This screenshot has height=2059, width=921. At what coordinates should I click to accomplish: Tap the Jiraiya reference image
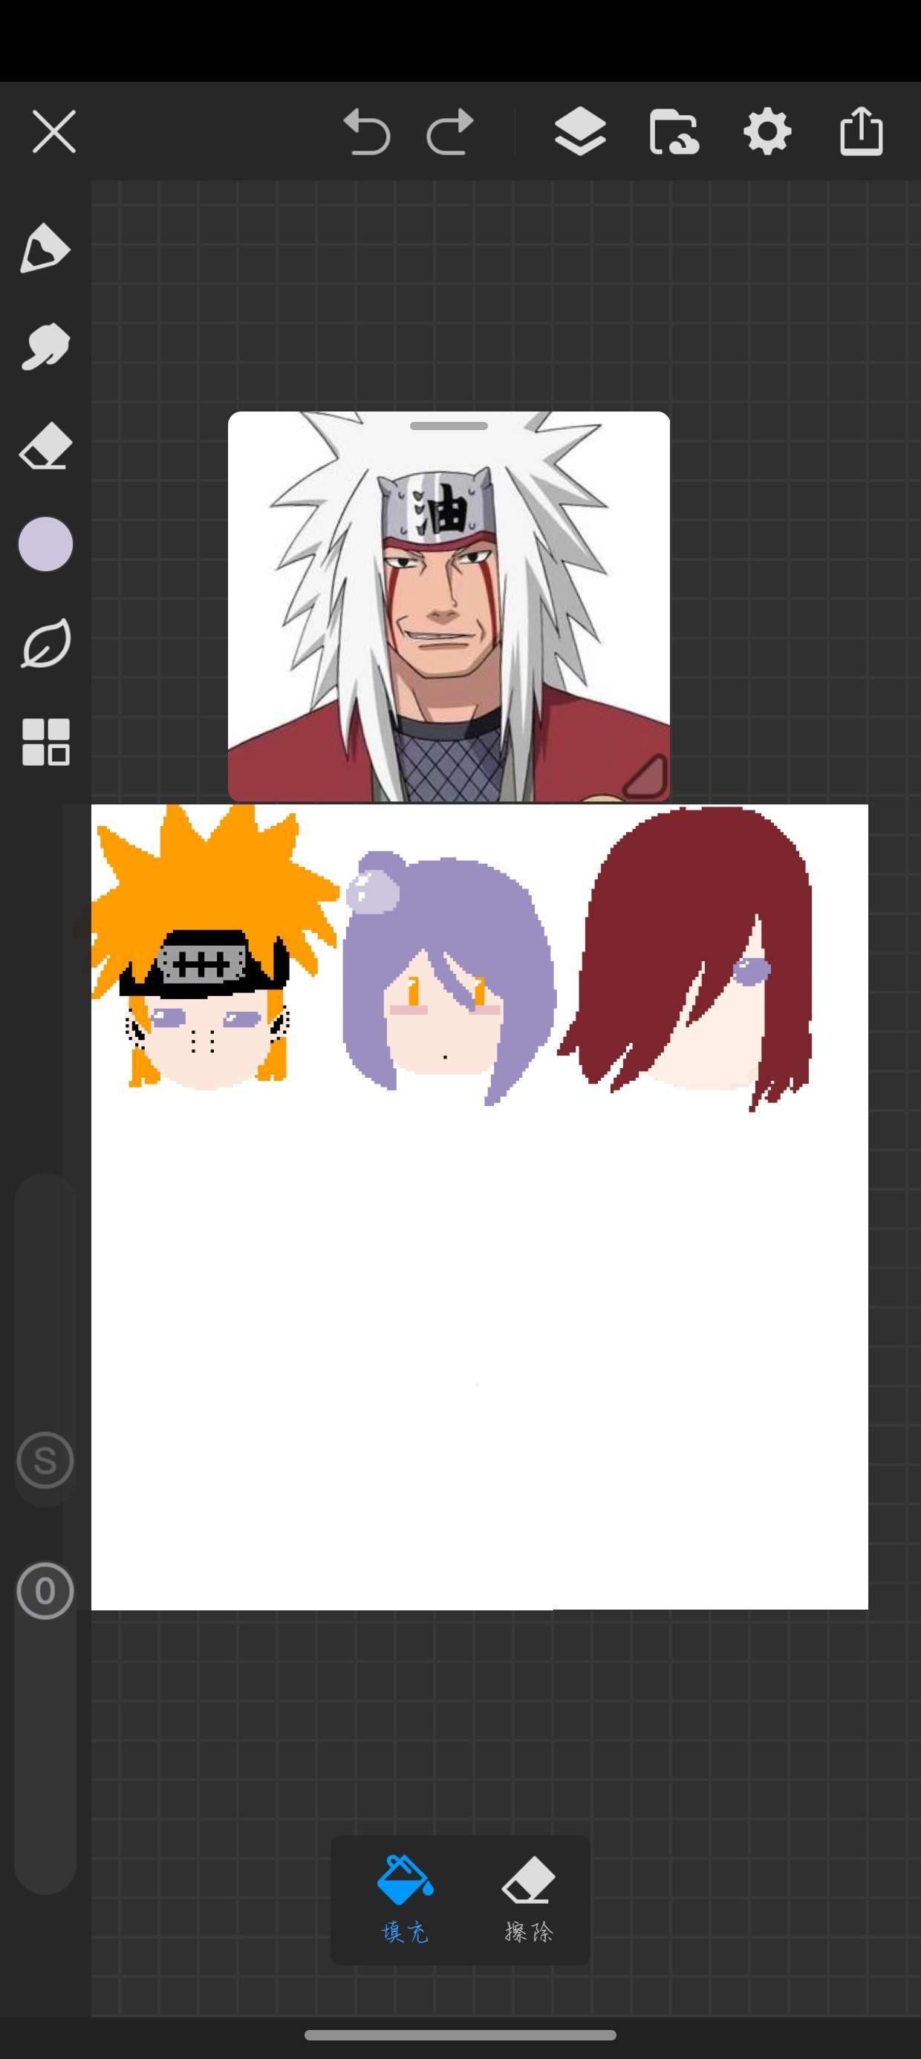click(x=449, y=608)
